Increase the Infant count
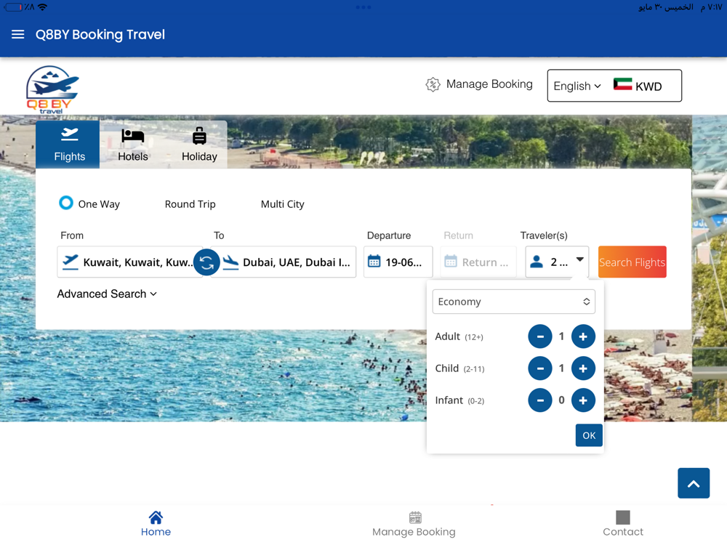 [x=583, y=400]
